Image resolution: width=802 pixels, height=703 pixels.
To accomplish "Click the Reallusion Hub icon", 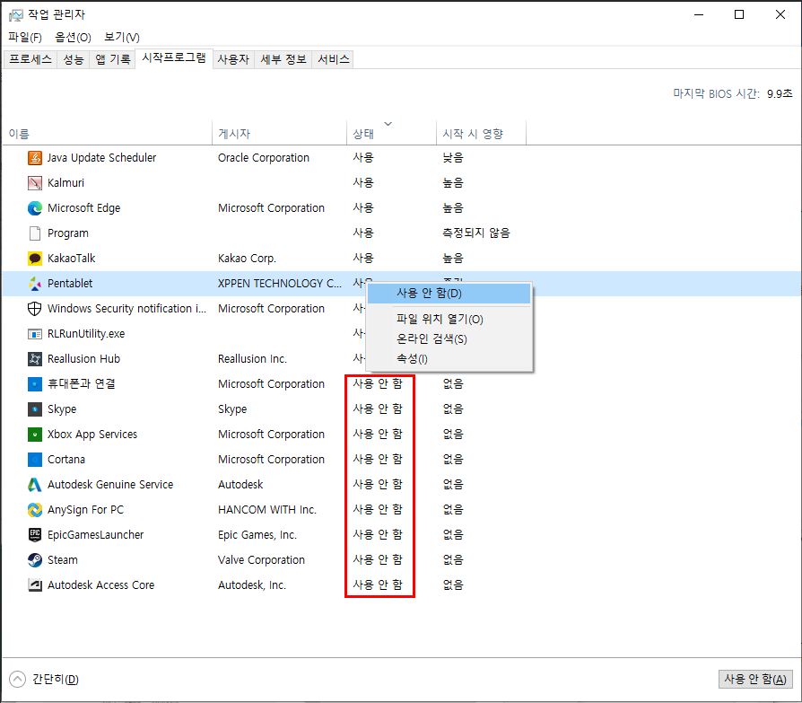I will (35, 358).
